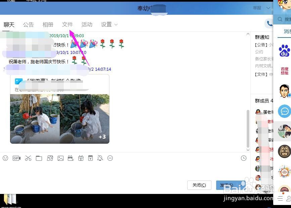291x208 pixels.
Task: Click the chat scrollbar thumb
Action: (248, 129)
